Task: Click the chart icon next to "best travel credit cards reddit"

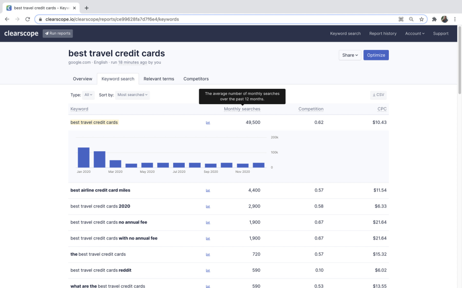Action: point(207,270)
